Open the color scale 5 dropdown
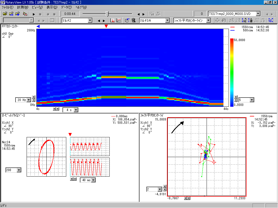278x208 pixels. (x=252, y=100)
